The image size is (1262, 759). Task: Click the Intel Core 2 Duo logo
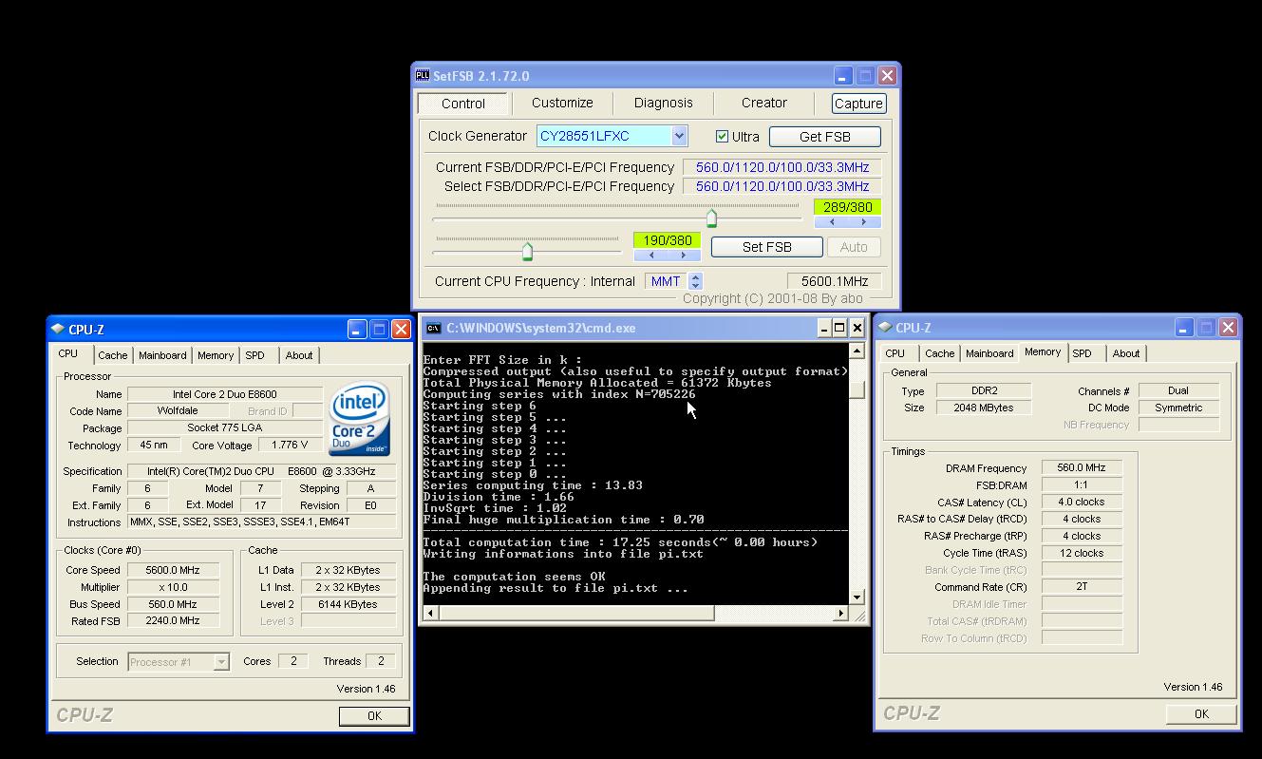[x=360, y=418]
